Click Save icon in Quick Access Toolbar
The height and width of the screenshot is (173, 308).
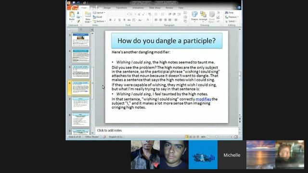[x=74, y=3]
